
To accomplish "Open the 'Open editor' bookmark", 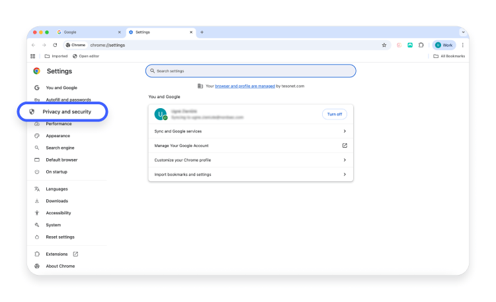I will click(x=86, y=56).
